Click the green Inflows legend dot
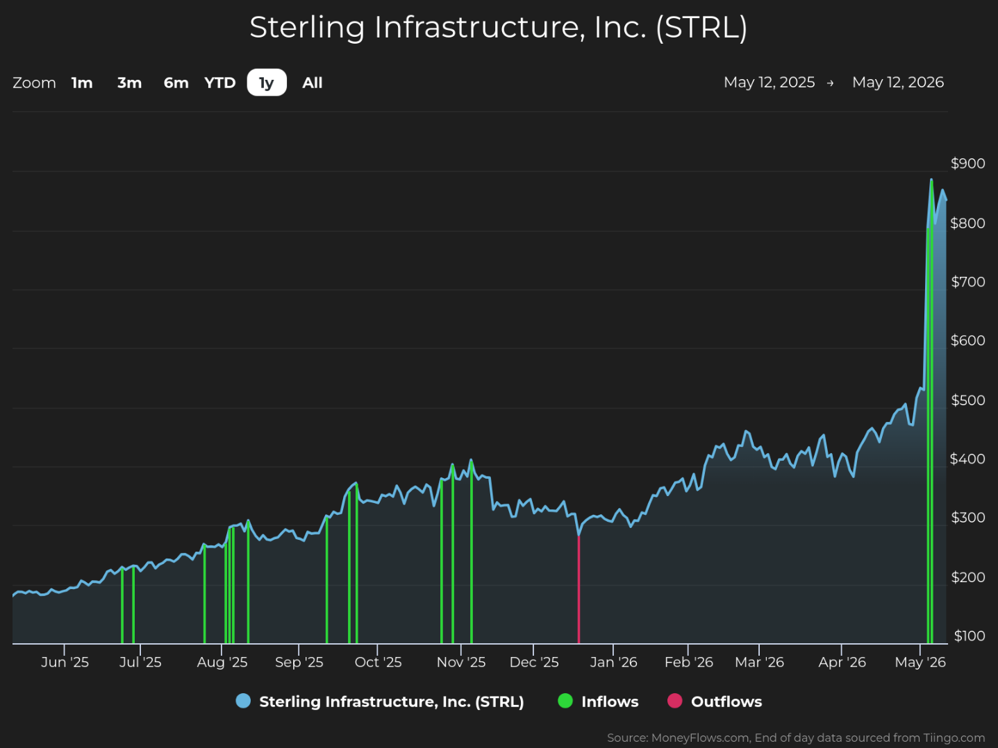The image size is (998, 748). click(565, 701)
